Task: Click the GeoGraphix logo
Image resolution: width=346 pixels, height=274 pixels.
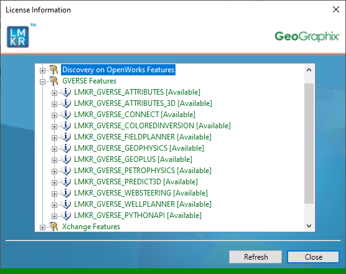Action: pos(307,37)
